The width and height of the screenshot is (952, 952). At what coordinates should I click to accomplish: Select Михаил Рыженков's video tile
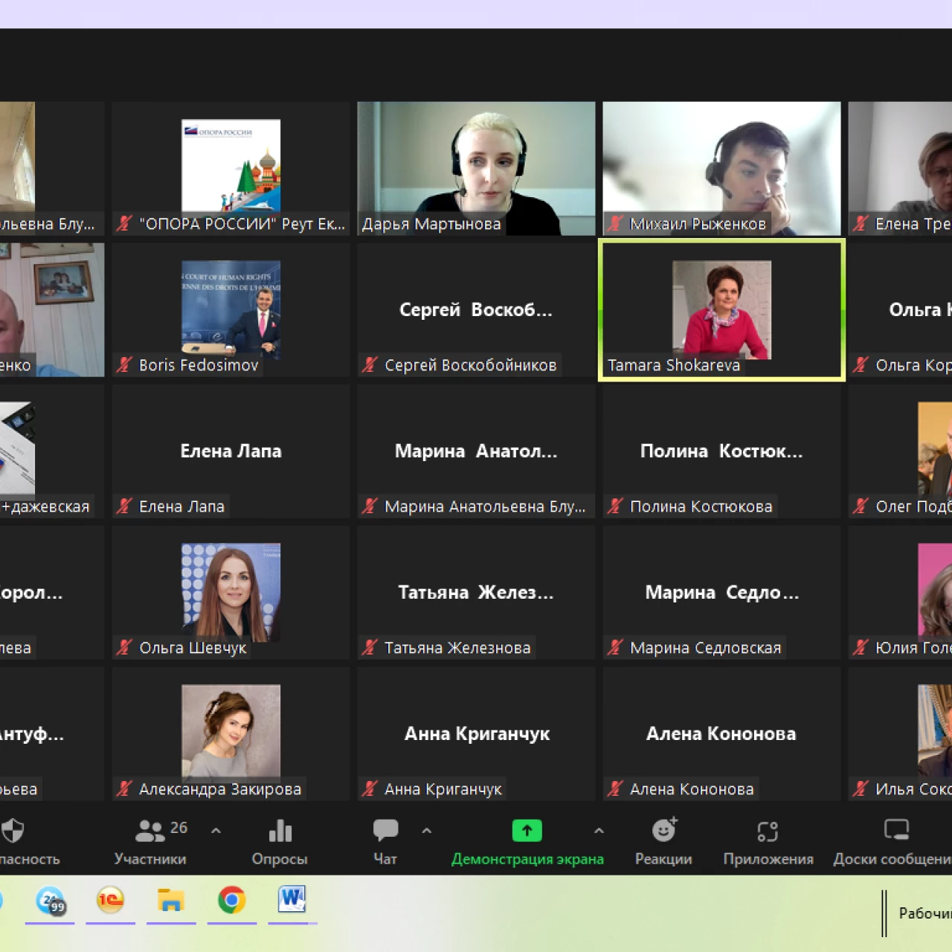click(x=721, y=169)
